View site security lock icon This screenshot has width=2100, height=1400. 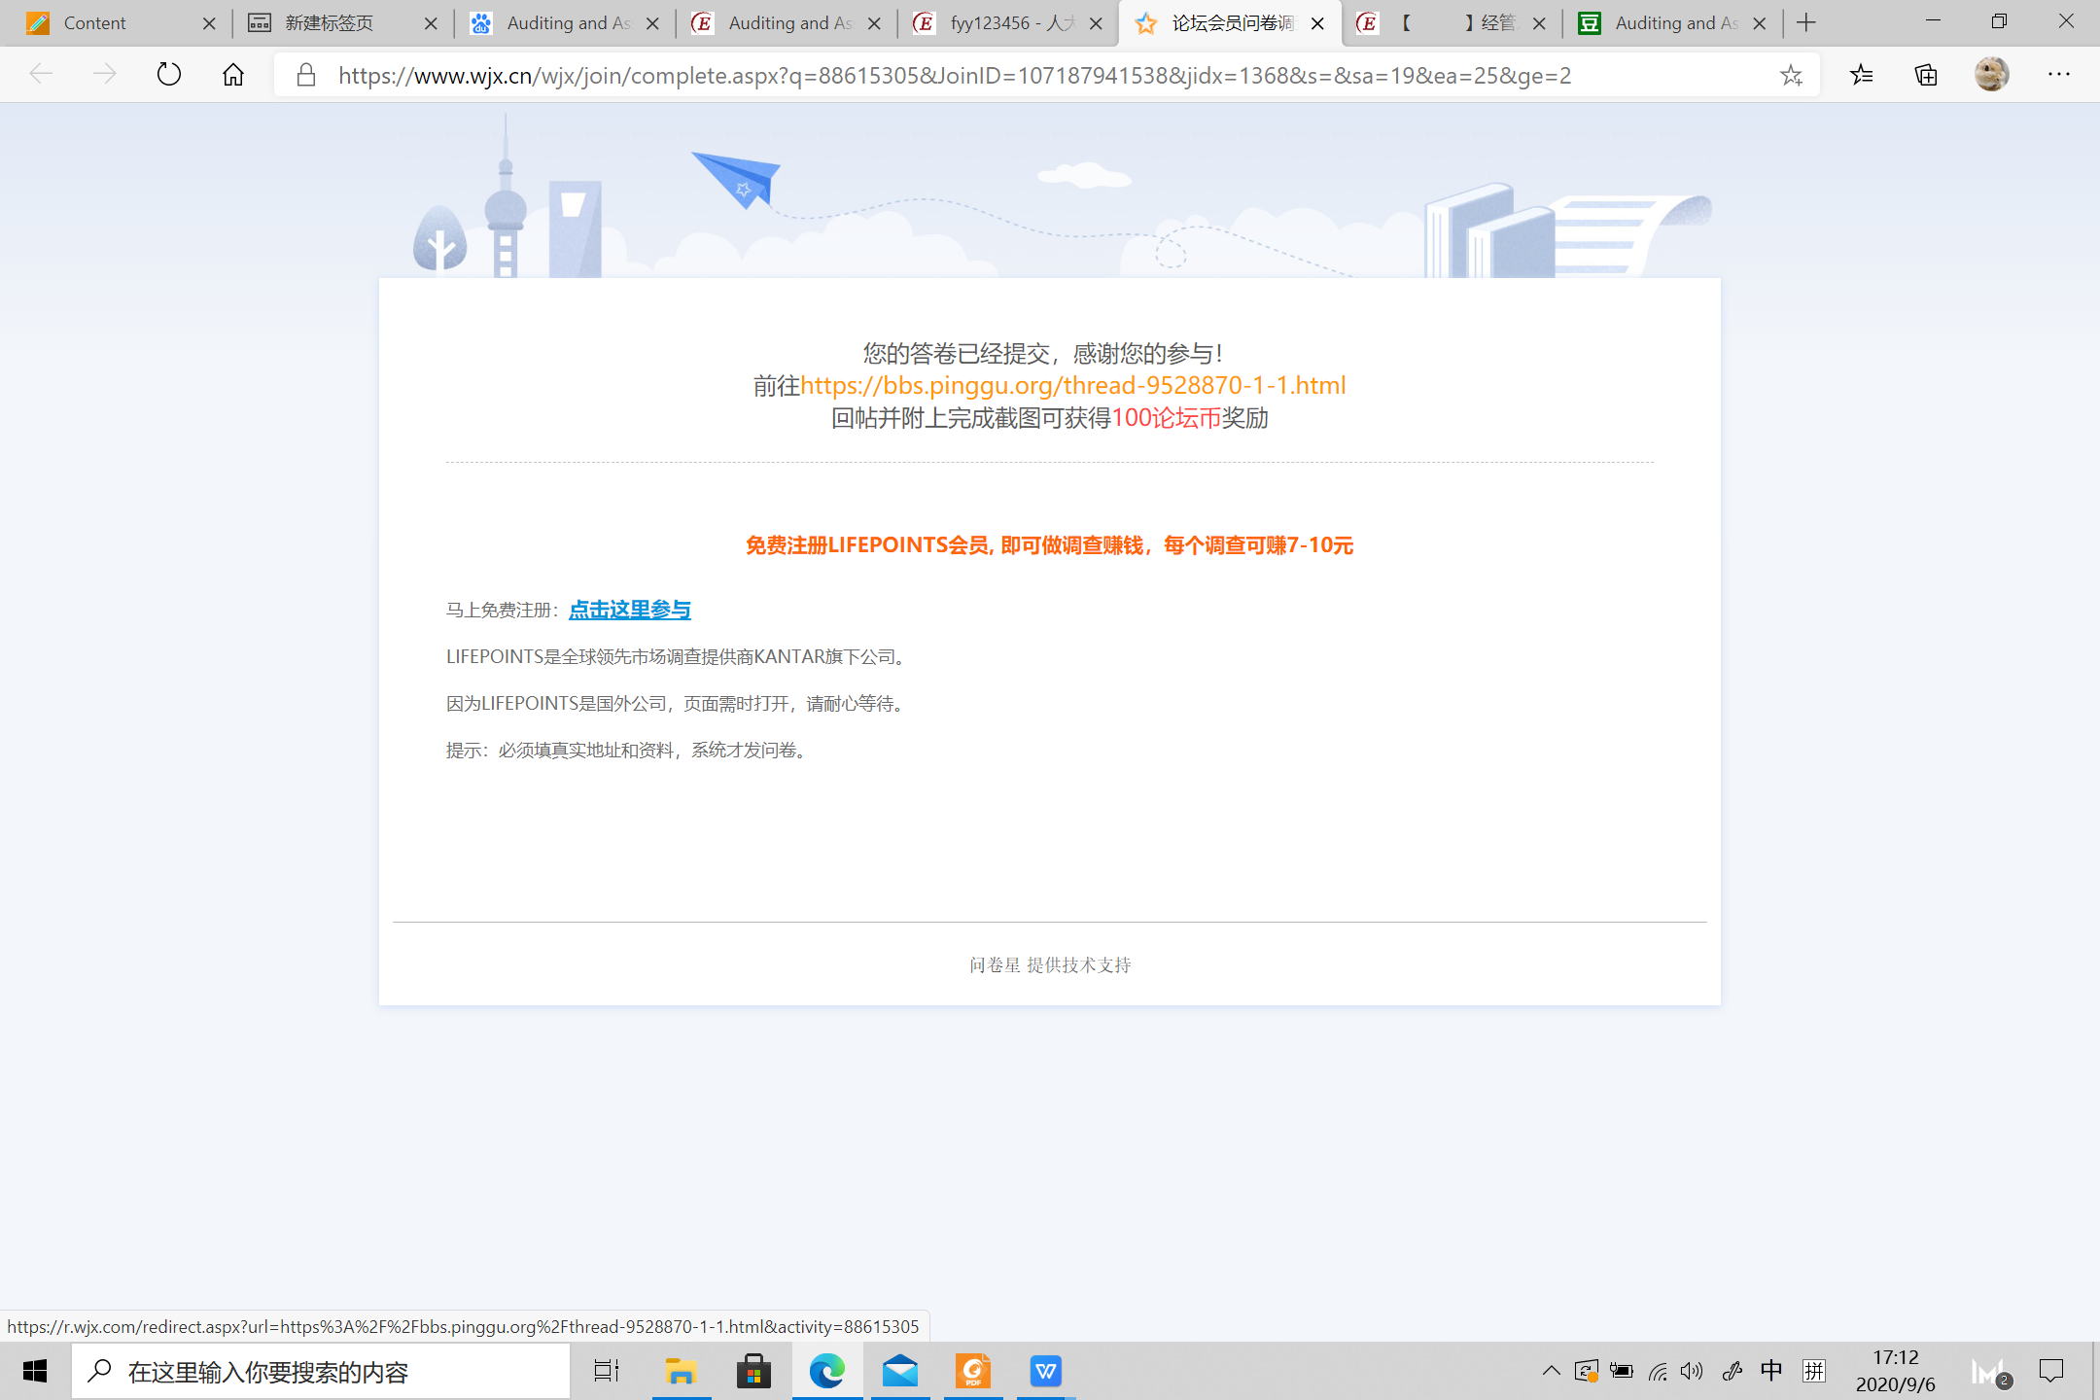[x=306, y=75]
